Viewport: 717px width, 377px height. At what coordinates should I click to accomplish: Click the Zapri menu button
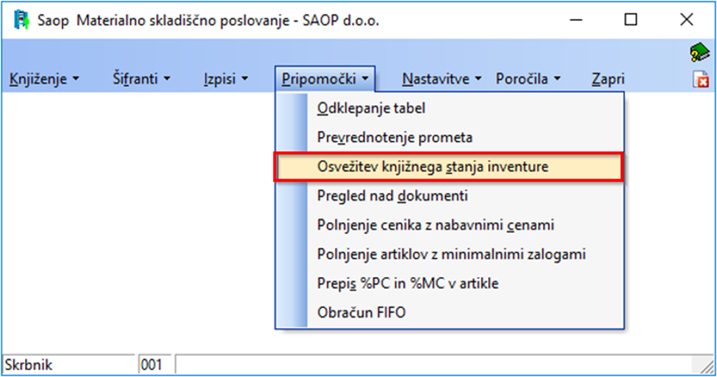coord(608,79)
